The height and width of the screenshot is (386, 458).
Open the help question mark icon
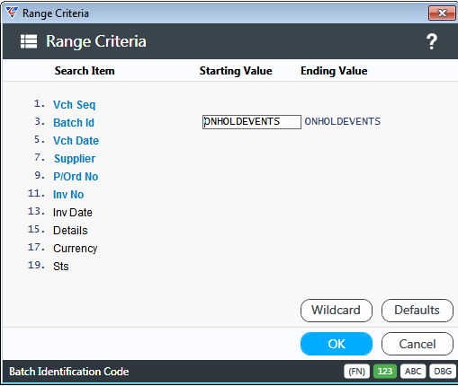coord(432,41)
